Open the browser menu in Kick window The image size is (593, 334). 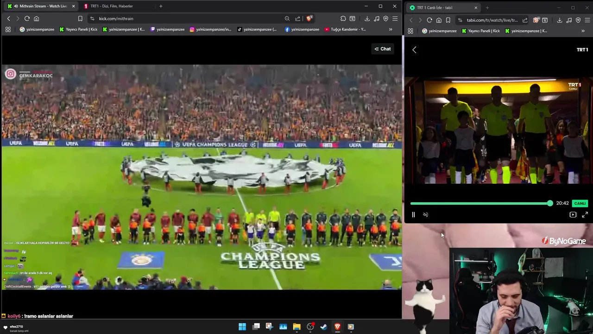[x=395, y=19]
